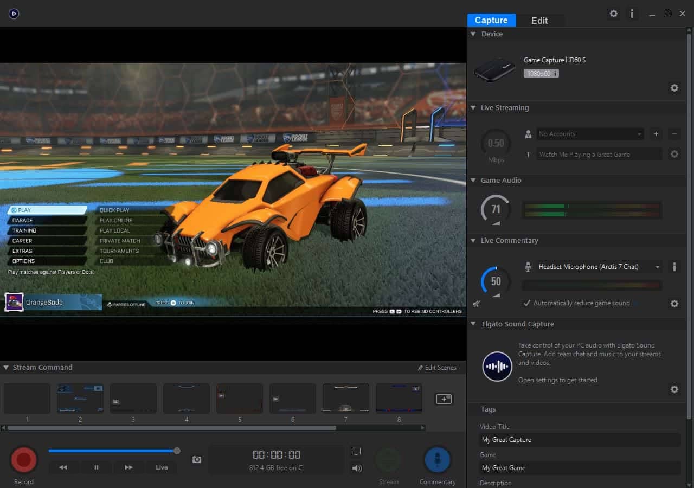This screenshot has height=488, width=694.
Task: Select scene thumbnail 1
Action: click(27, 399)
